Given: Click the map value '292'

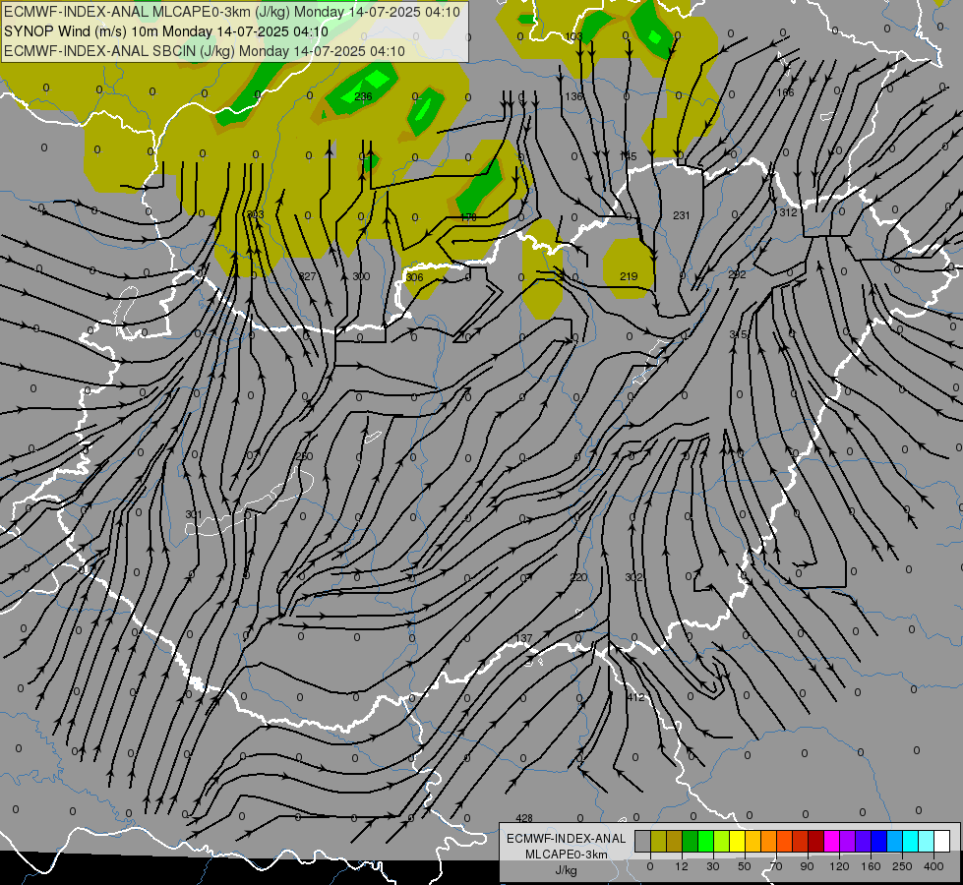Looking at the screenshot, I should (737, 274).
